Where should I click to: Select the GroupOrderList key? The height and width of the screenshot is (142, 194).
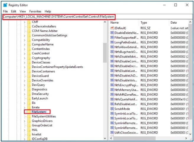point(42,125)
